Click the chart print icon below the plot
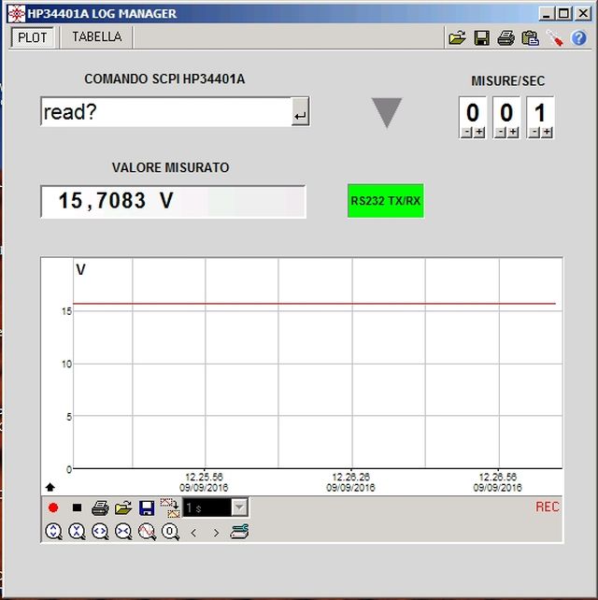598x600 pixels. click(x=99, y=508)
